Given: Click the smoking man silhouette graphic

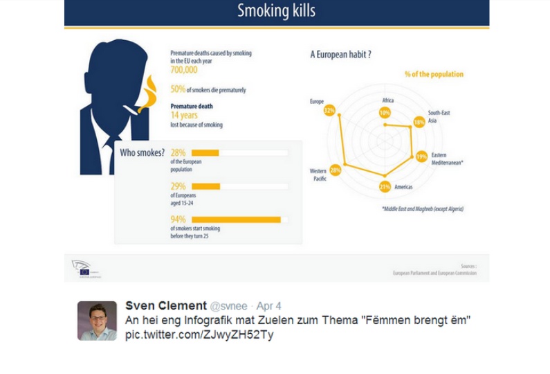Looking at the screenshot, I should (x=115, y=107).
